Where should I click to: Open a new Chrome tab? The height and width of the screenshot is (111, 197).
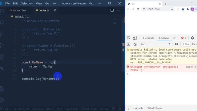(166, 4)
